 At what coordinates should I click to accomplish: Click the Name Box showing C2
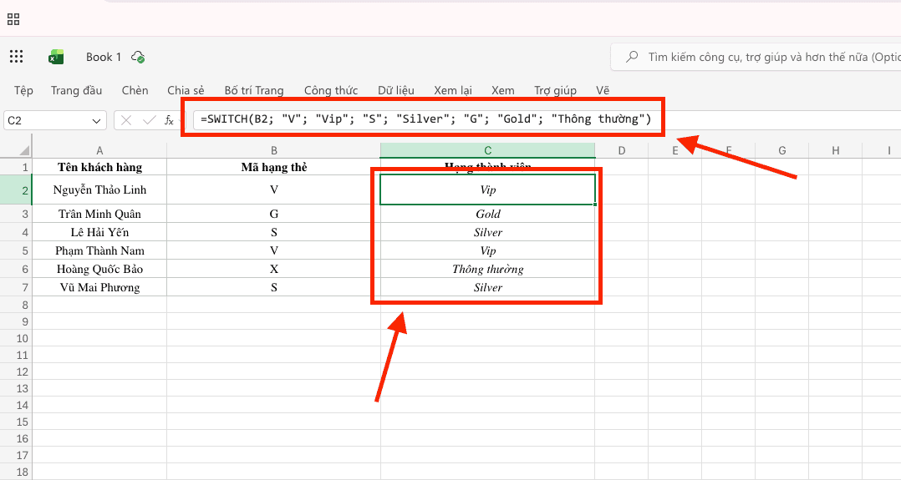pyautogui.click(x=54, y=120)
